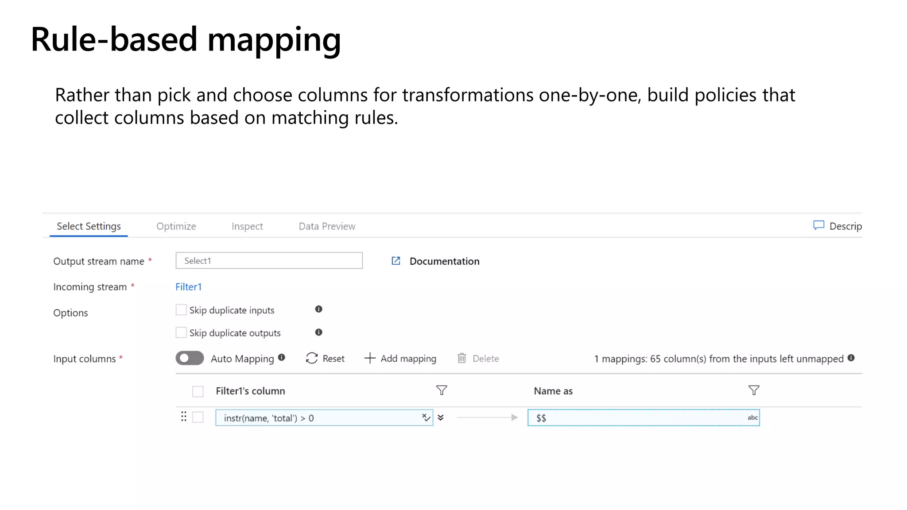Enable Skip duplicate outputs checkbox
This screenshot has width=907, height=510.
(181, 332)
